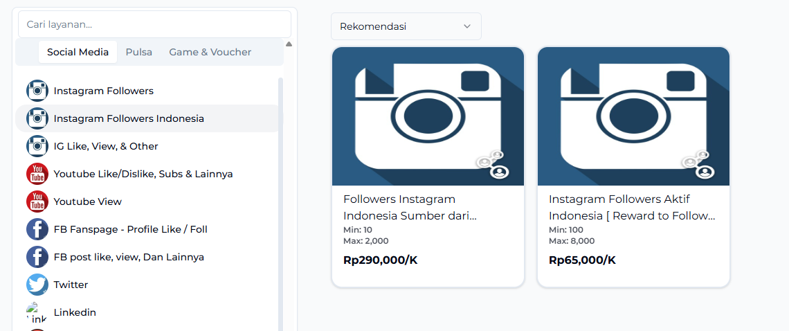Click the Cari layanan search field

coord(154,24)
